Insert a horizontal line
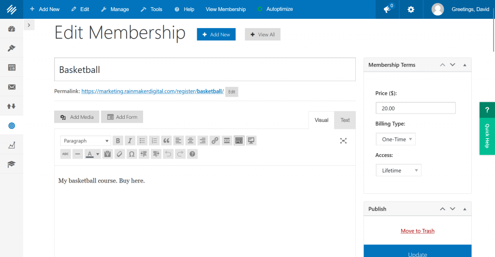The width and height of the screenshot is (495, 257). click(x=77, y=154)
